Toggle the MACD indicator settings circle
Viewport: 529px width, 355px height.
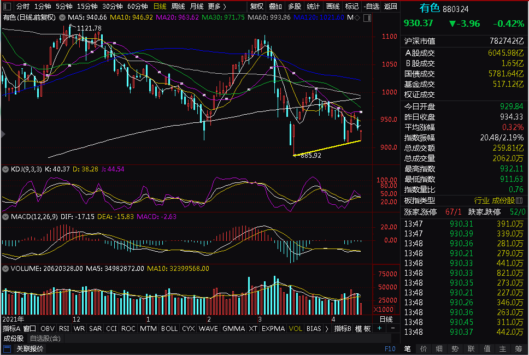(x=5, y=217)
